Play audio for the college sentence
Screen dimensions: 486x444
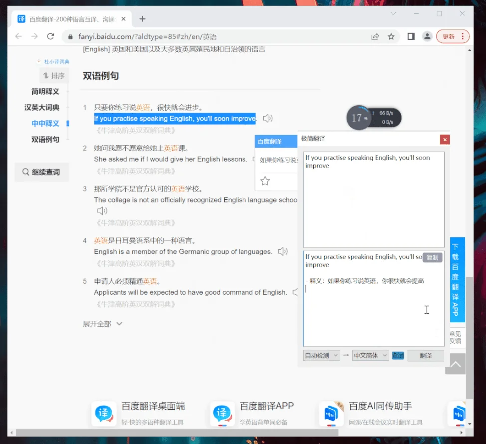[102, 210]
